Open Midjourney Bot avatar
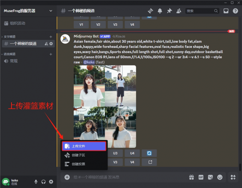The height and width of the screenshot is (188, 242). [x=65, y=39]
